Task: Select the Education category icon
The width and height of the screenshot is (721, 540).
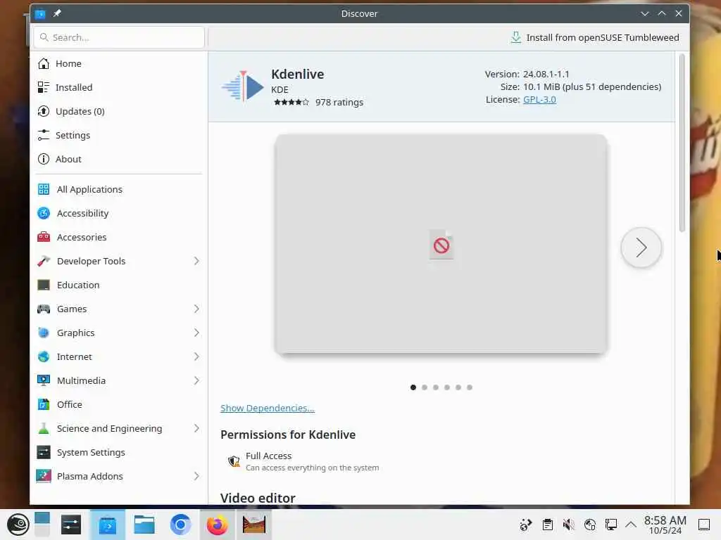Action: [44, 285]
